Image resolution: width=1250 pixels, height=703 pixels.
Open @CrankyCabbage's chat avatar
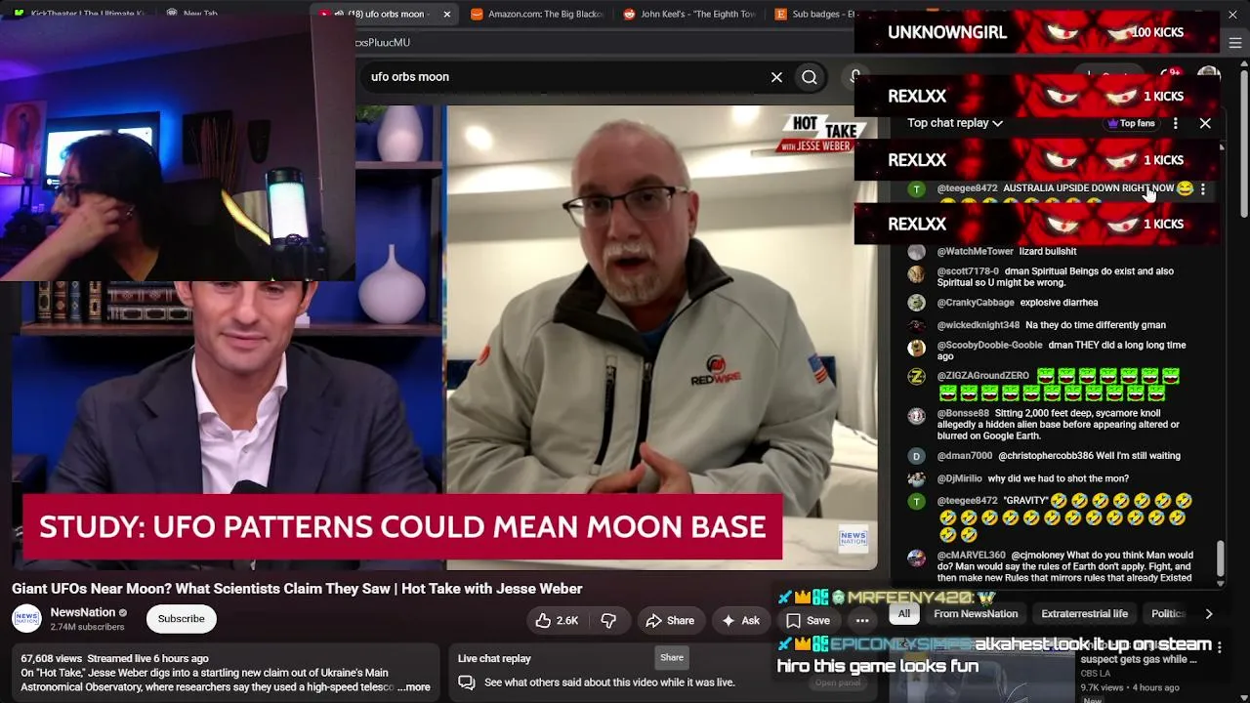coord(916,303)
